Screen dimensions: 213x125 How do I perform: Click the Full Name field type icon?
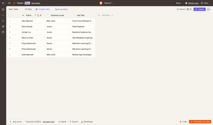[x=23, y=15]
